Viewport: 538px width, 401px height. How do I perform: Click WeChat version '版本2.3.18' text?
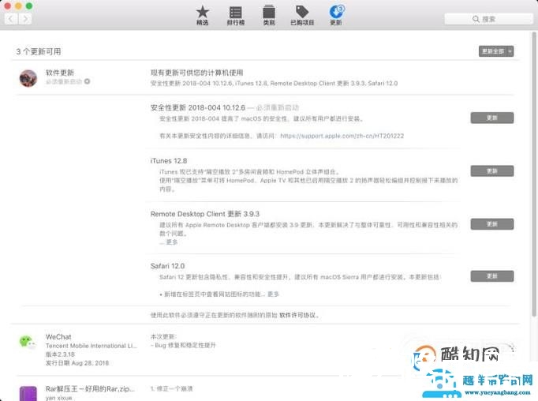coord(60,354)
